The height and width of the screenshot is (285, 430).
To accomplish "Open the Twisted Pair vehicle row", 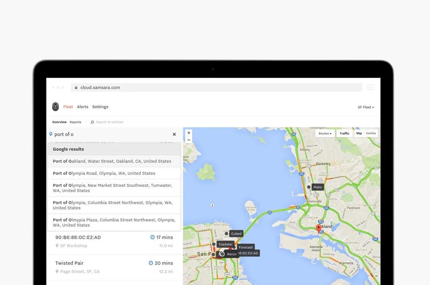I will click(114, 267).
